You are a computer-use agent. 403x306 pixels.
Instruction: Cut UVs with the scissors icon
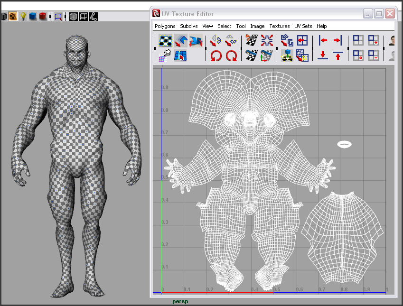(x=251, y=41)
